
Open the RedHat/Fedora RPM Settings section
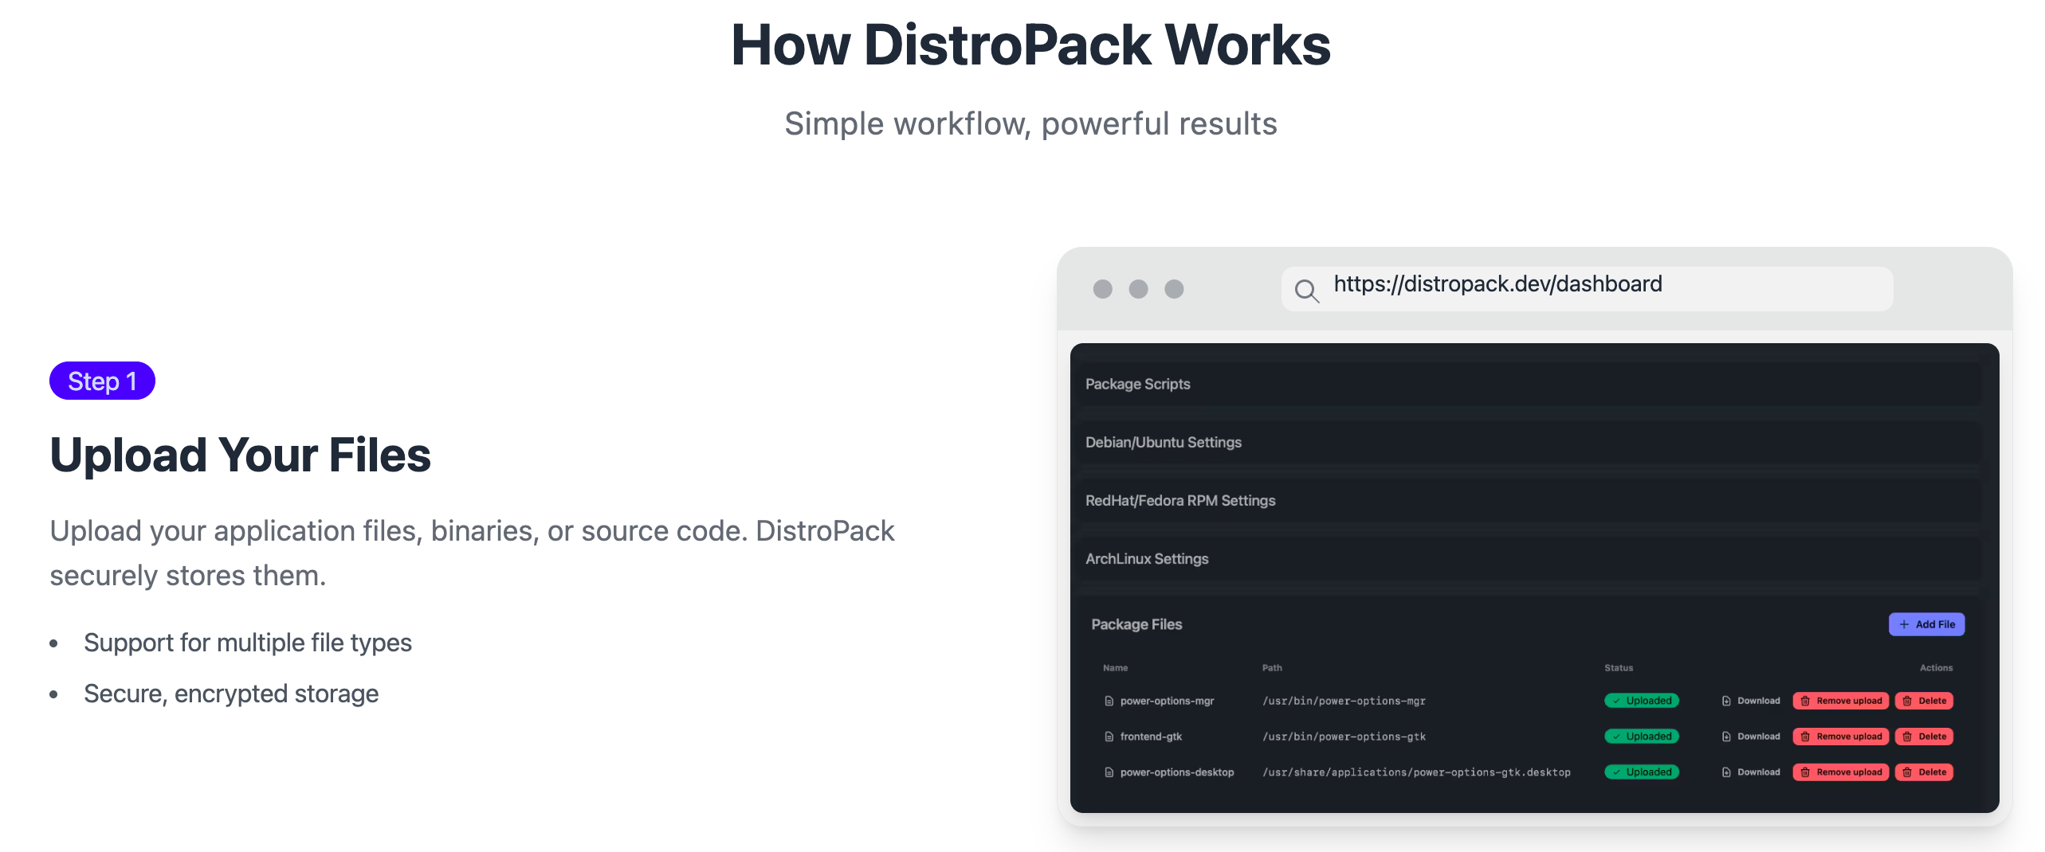point(1180,500)
